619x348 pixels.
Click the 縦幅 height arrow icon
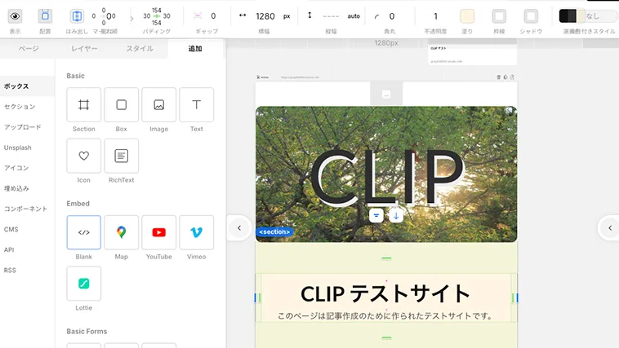coord(309,15)
